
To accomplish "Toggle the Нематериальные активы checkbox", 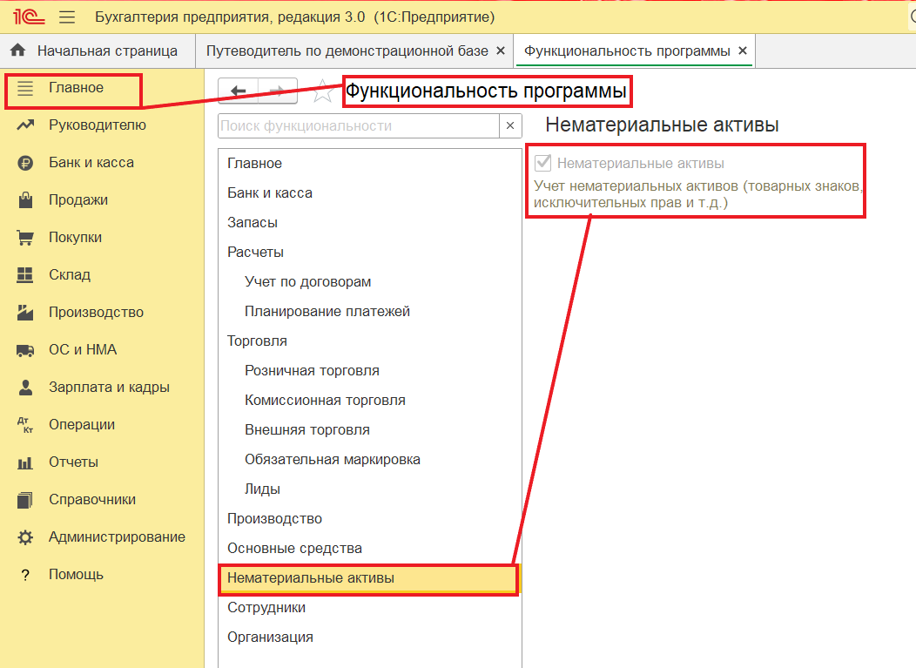I will pos(543,163).
